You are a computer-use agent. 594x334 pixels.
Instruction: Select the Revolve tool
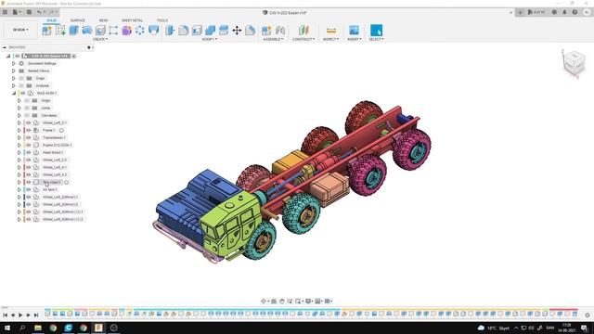click(x=86, y=31)
